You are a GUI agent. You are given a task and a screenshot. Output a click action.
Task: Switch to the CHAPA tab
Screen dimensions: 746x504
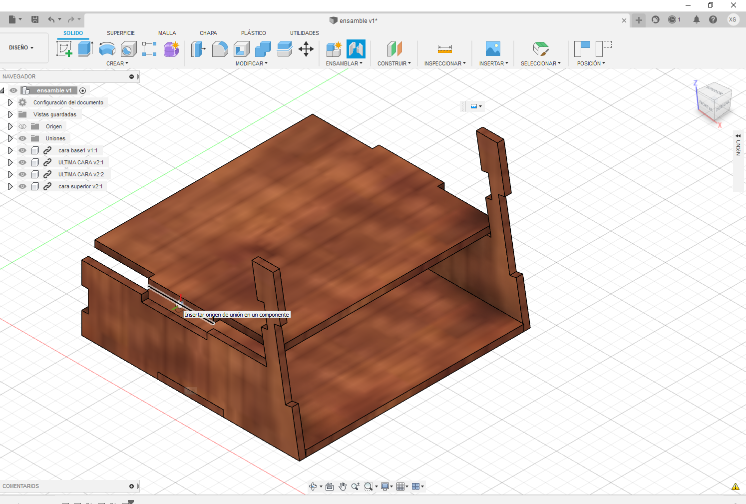coord(208,33)
